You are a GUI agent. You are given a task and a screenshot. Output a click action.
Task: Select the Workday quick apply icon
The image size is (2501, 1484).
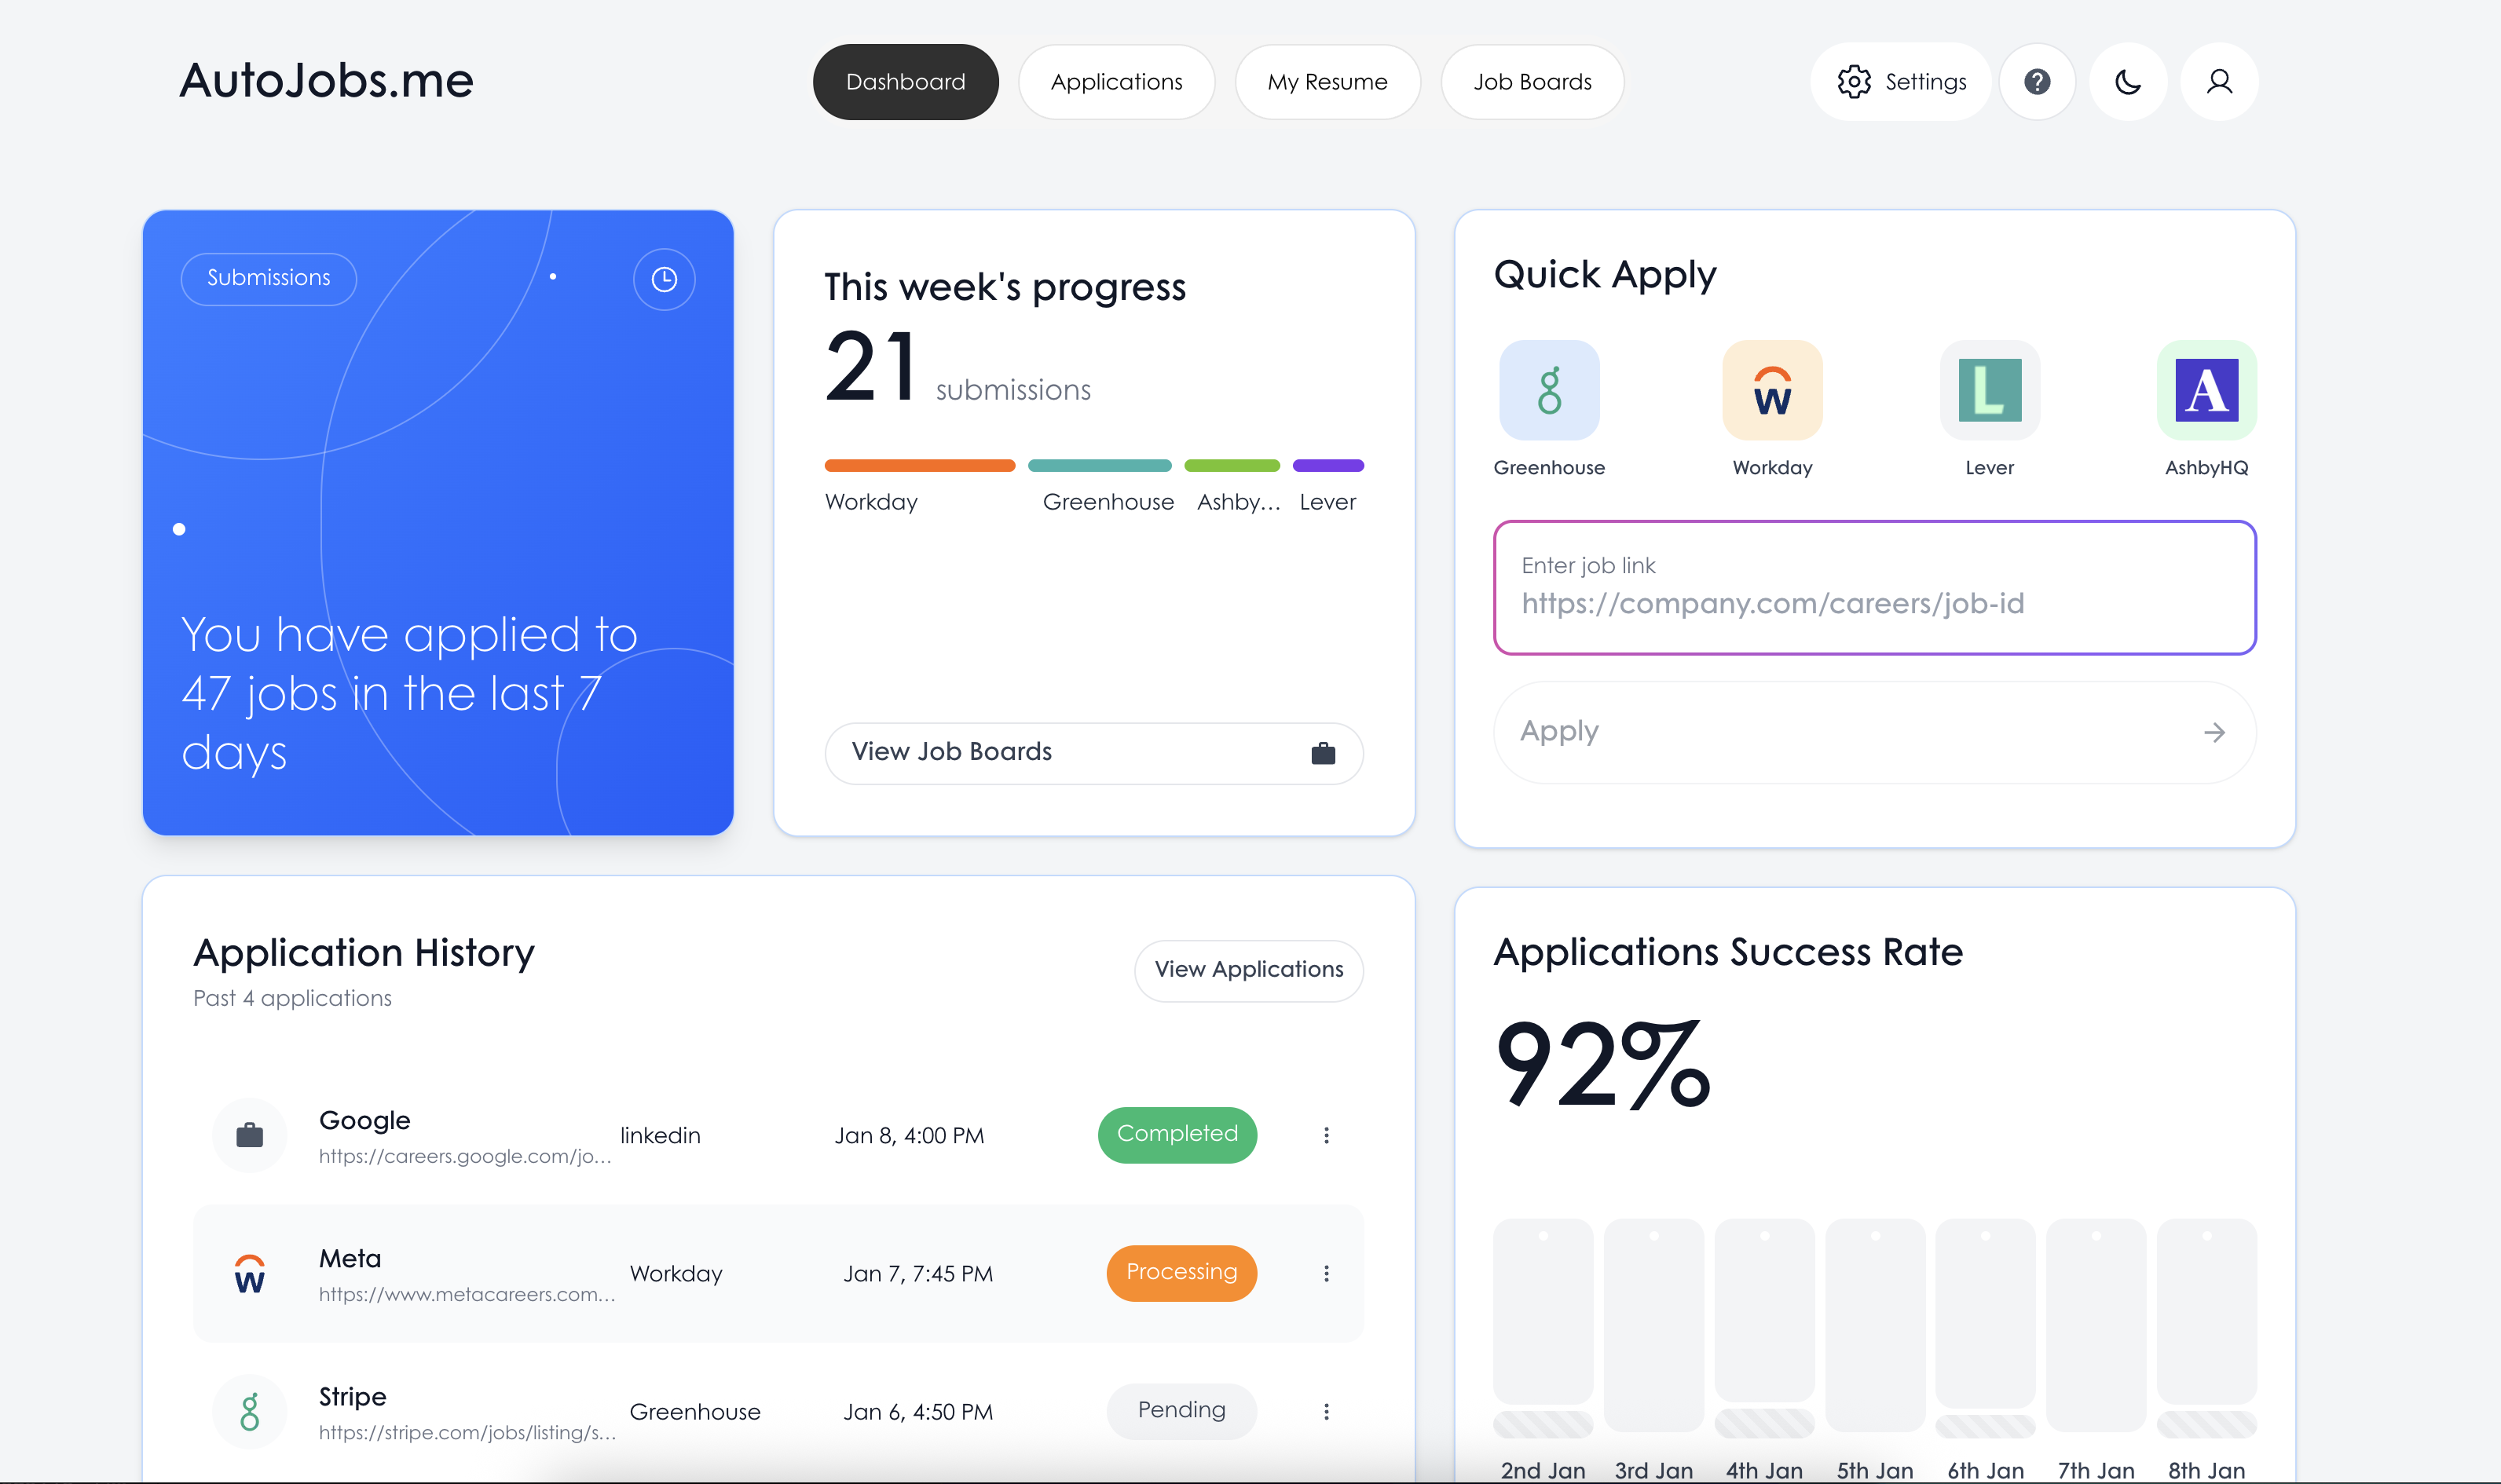click(x=1772, y=390)
